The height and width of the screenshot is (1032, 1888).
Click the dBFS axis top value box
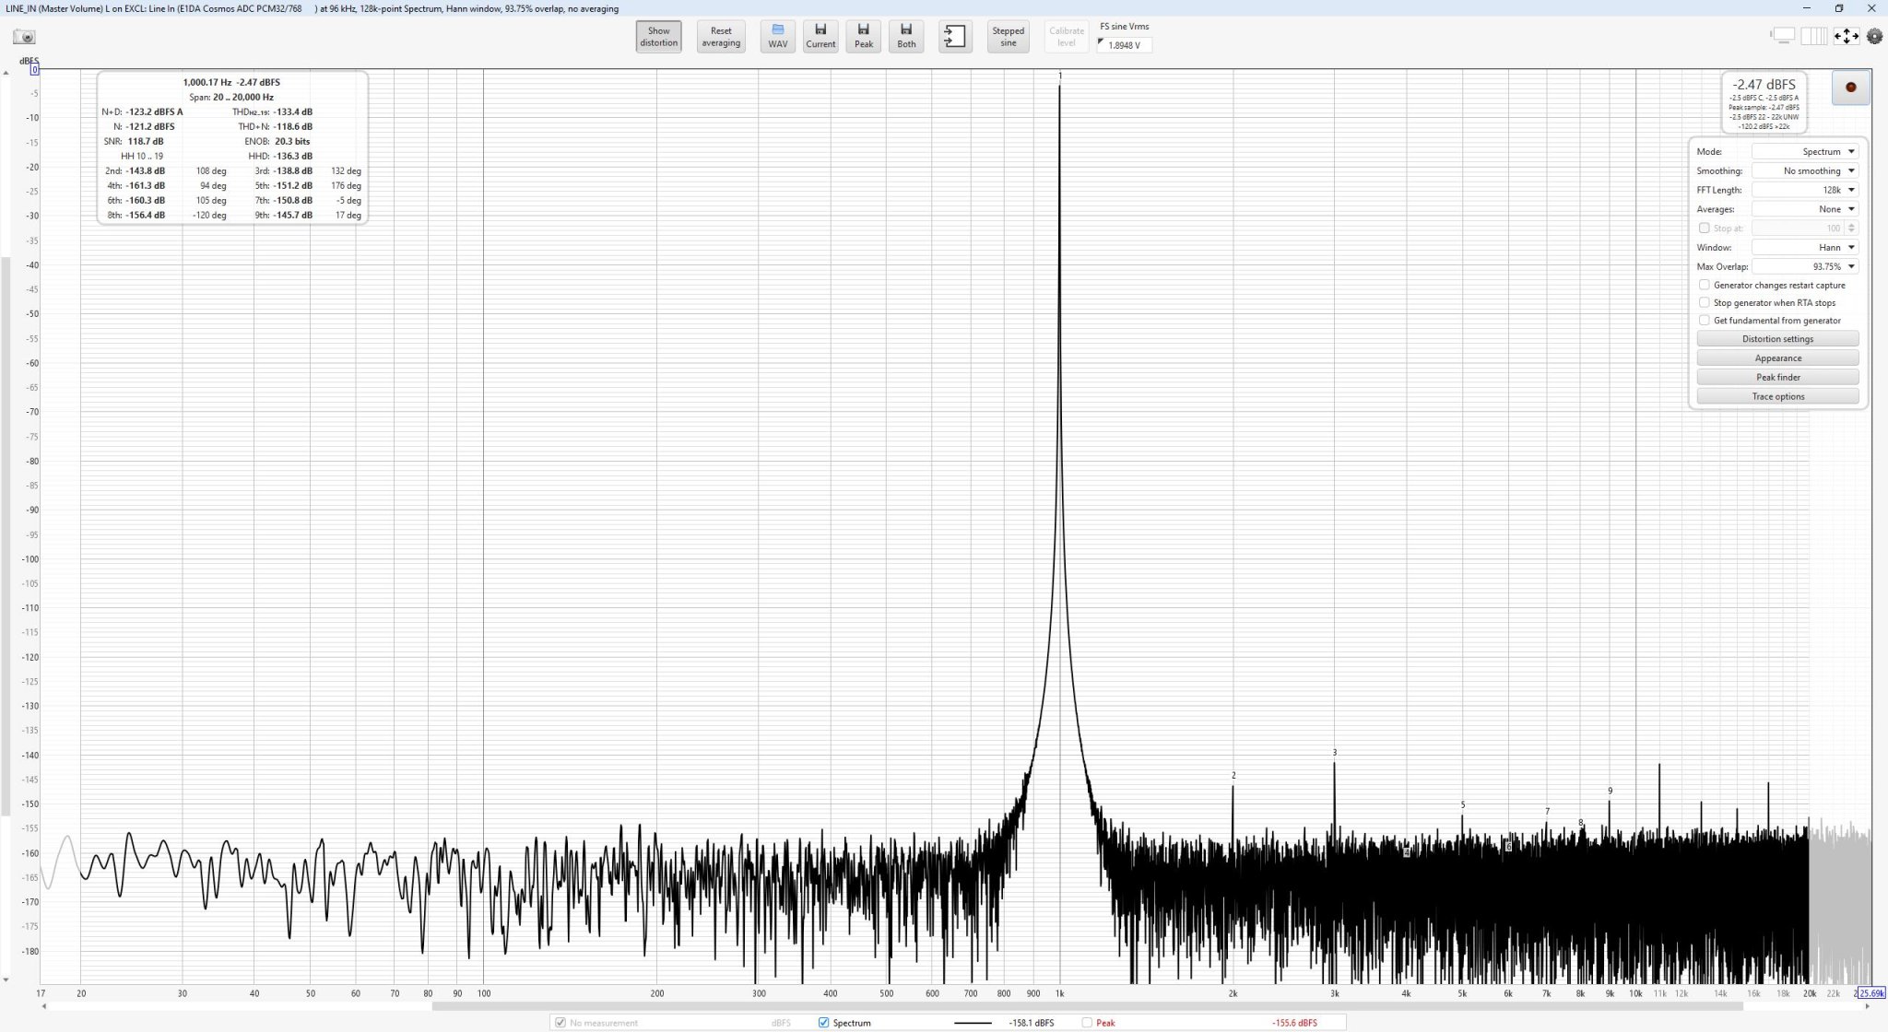34,69
